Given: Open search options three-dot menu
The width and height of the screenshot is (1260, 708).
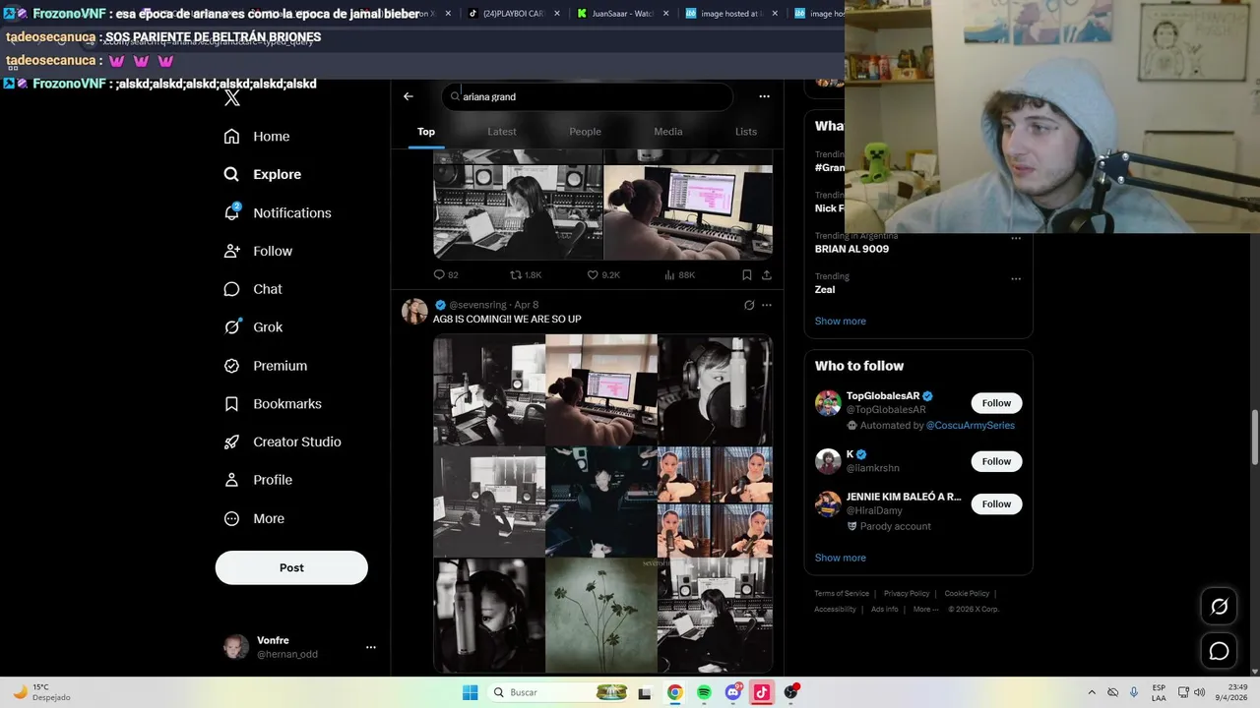Looking at the screenshot, I should [x=764, y=96].
